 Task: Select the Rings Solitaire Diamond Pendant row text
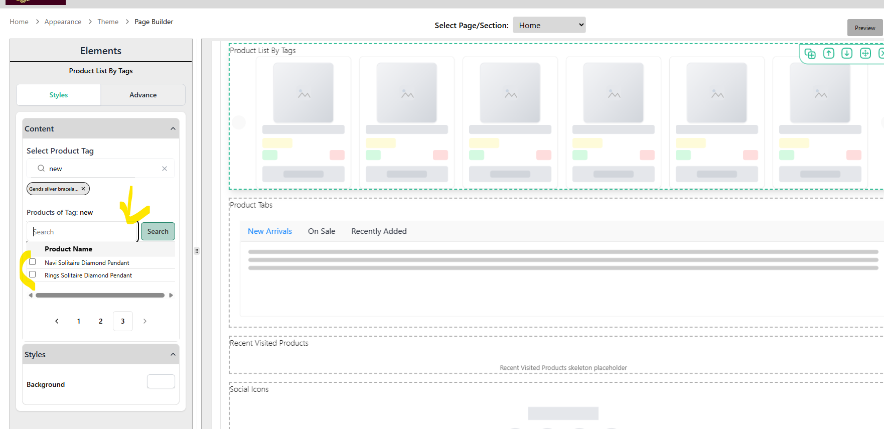point(88,275)
